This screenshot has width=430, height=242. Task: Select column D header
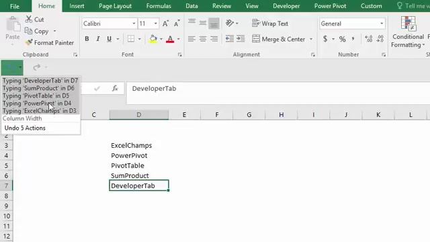coord(139,115)
